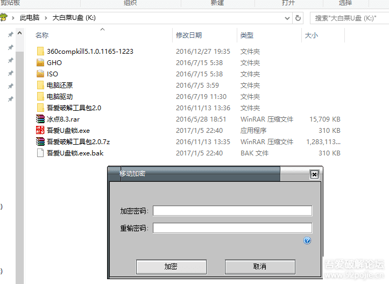Click the first quick access pin icon
This screenshot has width=389, height=284.
click(x=10, y=34)
